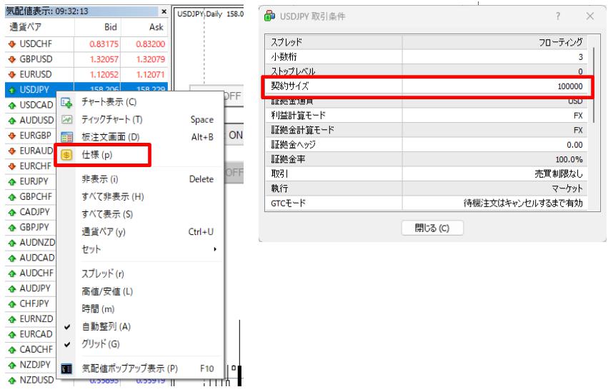Select the GTCモード row
This screenshot has height=392, width=608.
coord(426,203)
